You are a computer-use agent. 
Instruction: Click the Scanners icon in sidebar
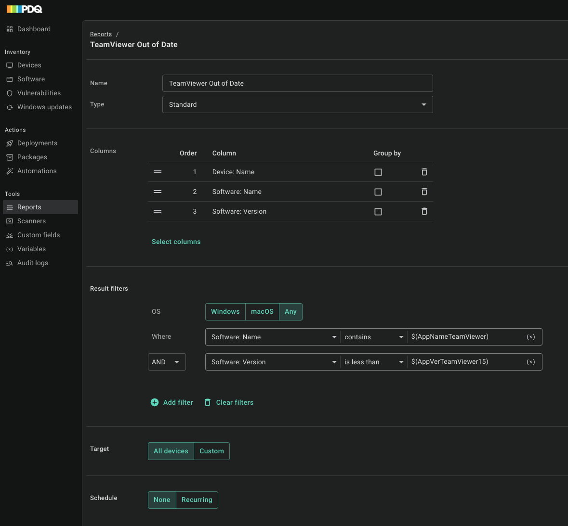click(10, 221)
